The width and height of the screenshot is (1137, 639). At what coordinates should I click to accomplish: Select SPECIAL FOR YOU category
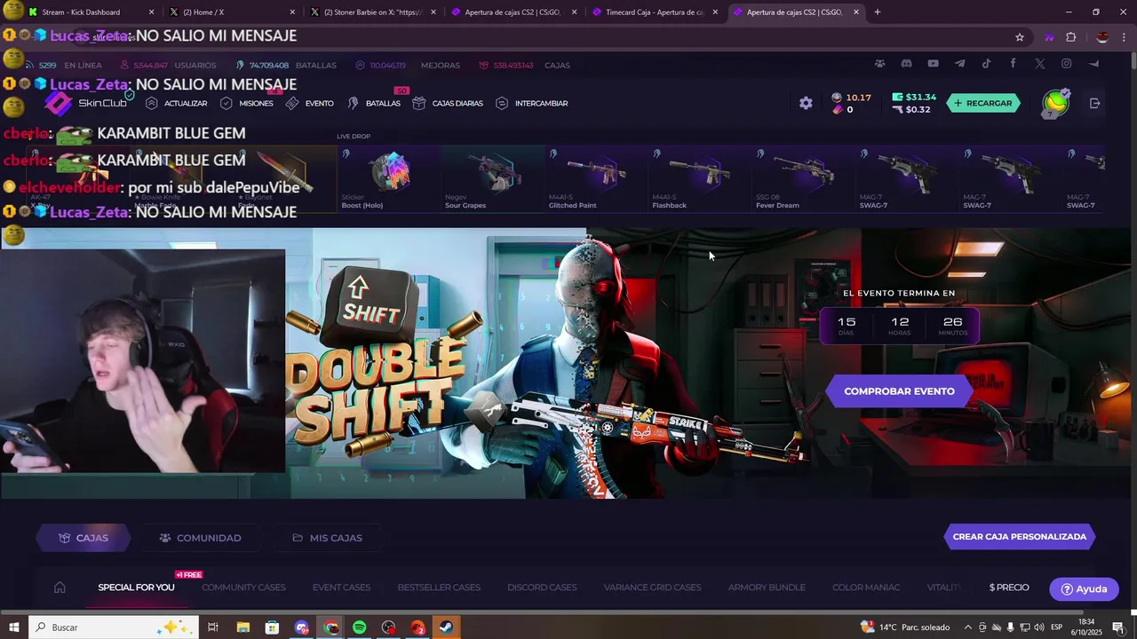136,588
